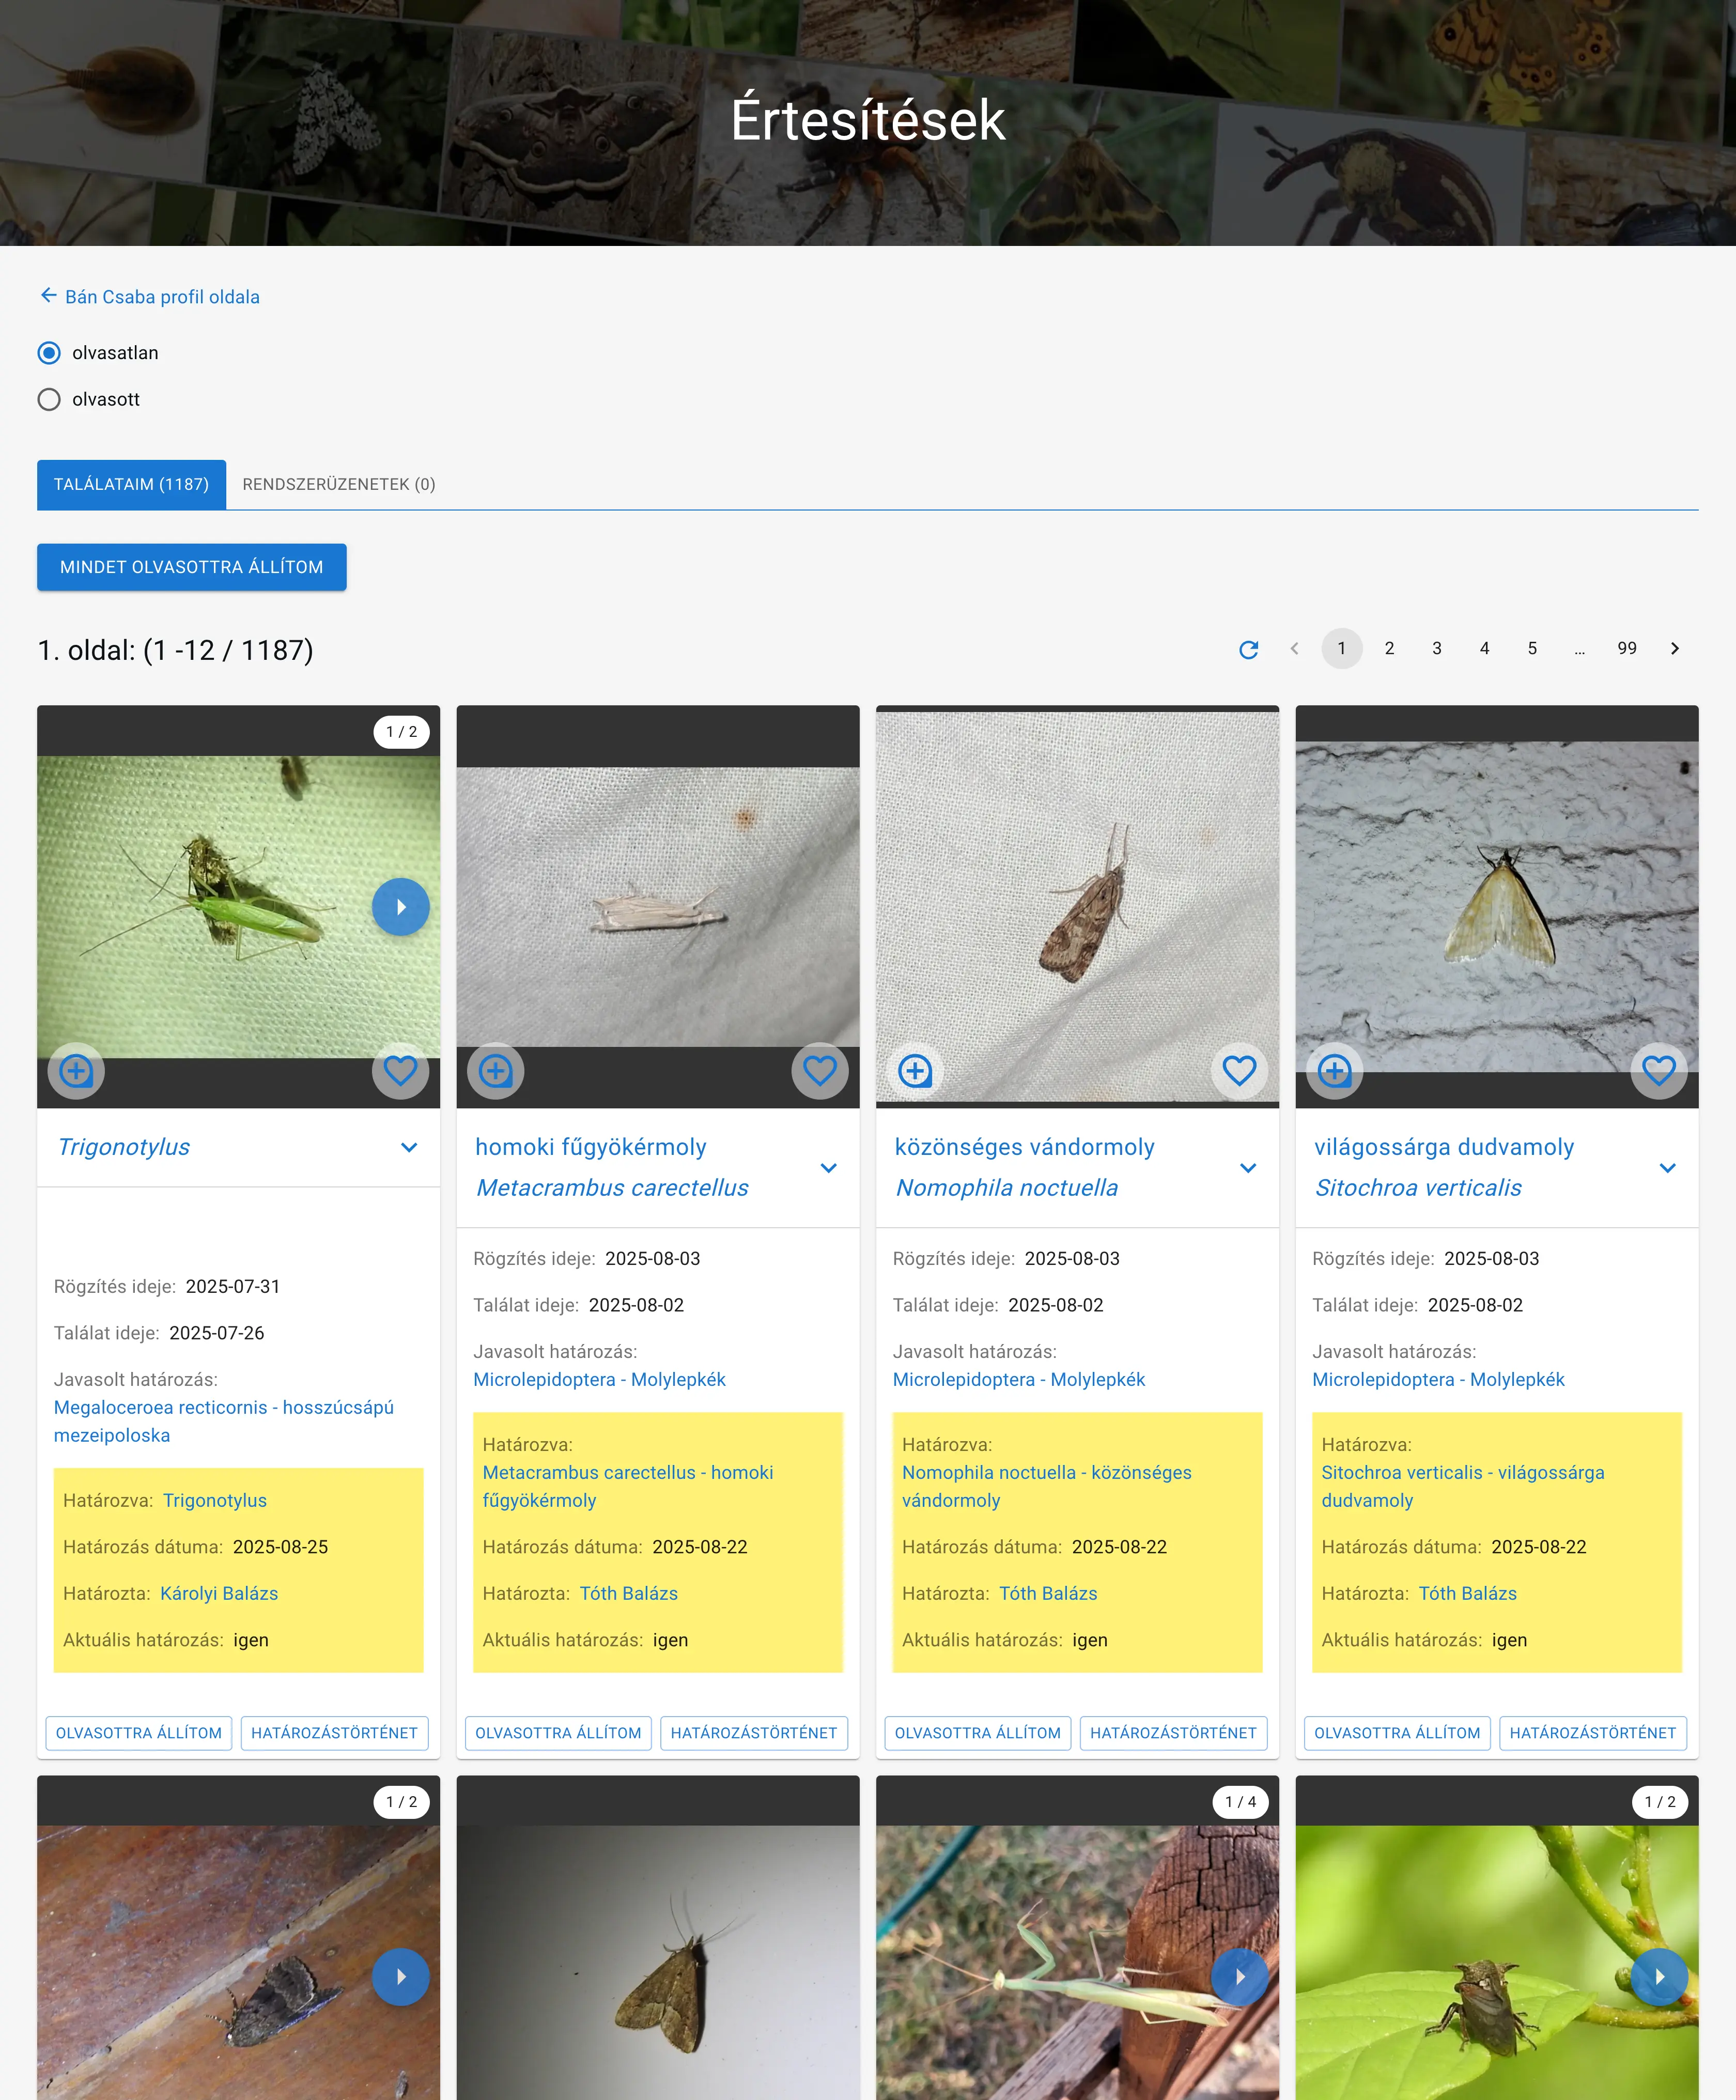Image resolution: width=1736 pixels, height=2100 pixels.
Task: Advance to next mantis photo
Action: (x=1239, y=1977)
